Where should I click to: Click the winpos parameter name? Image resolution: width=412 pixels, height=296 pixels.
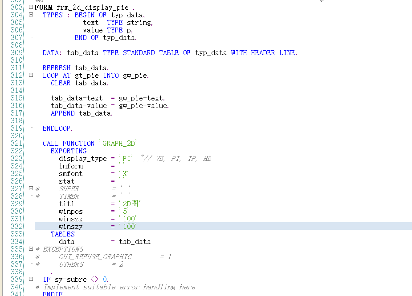pos(71,211)
